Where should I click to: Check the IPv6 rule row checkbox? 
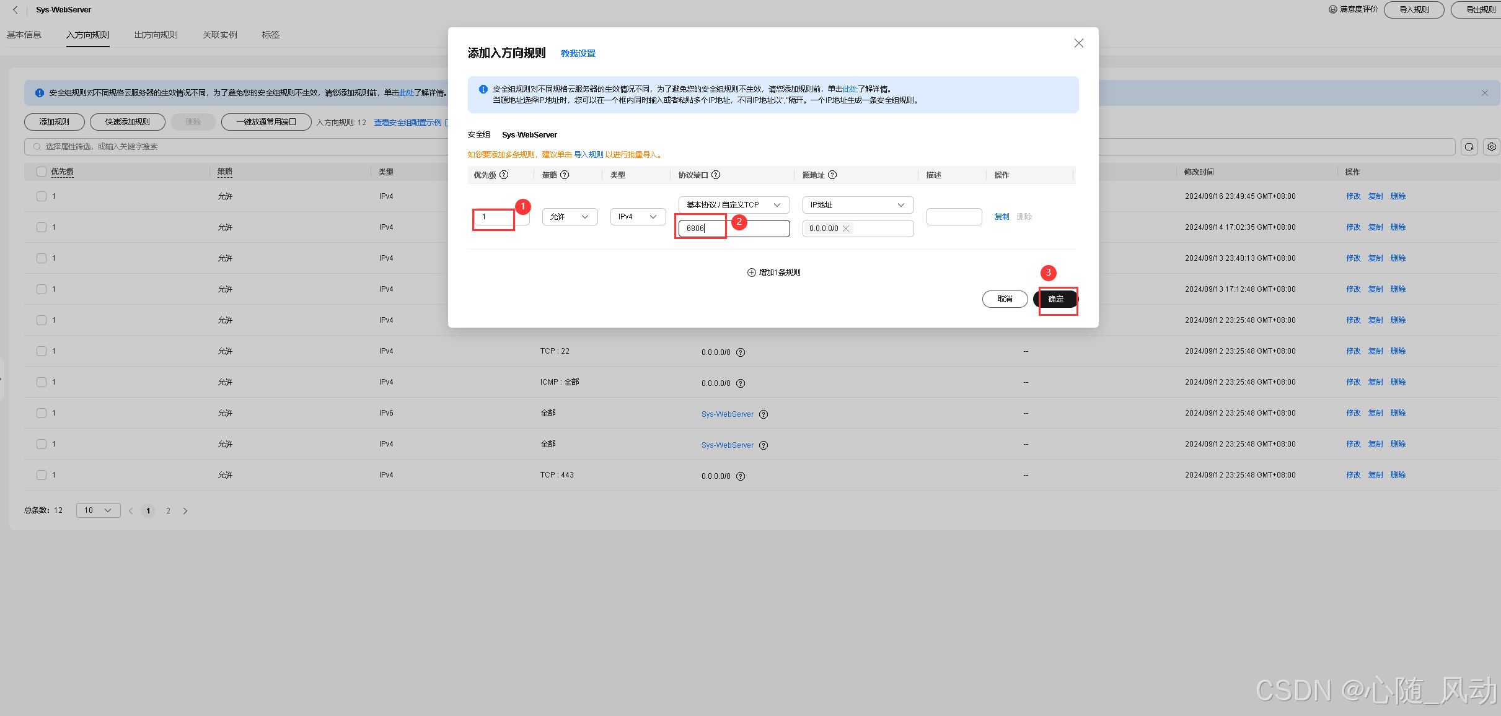coord(42,413)
